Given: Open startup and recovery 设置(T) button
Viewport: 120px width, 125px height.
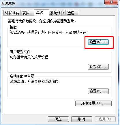Looking at the screenshot, I should [98, 91].
